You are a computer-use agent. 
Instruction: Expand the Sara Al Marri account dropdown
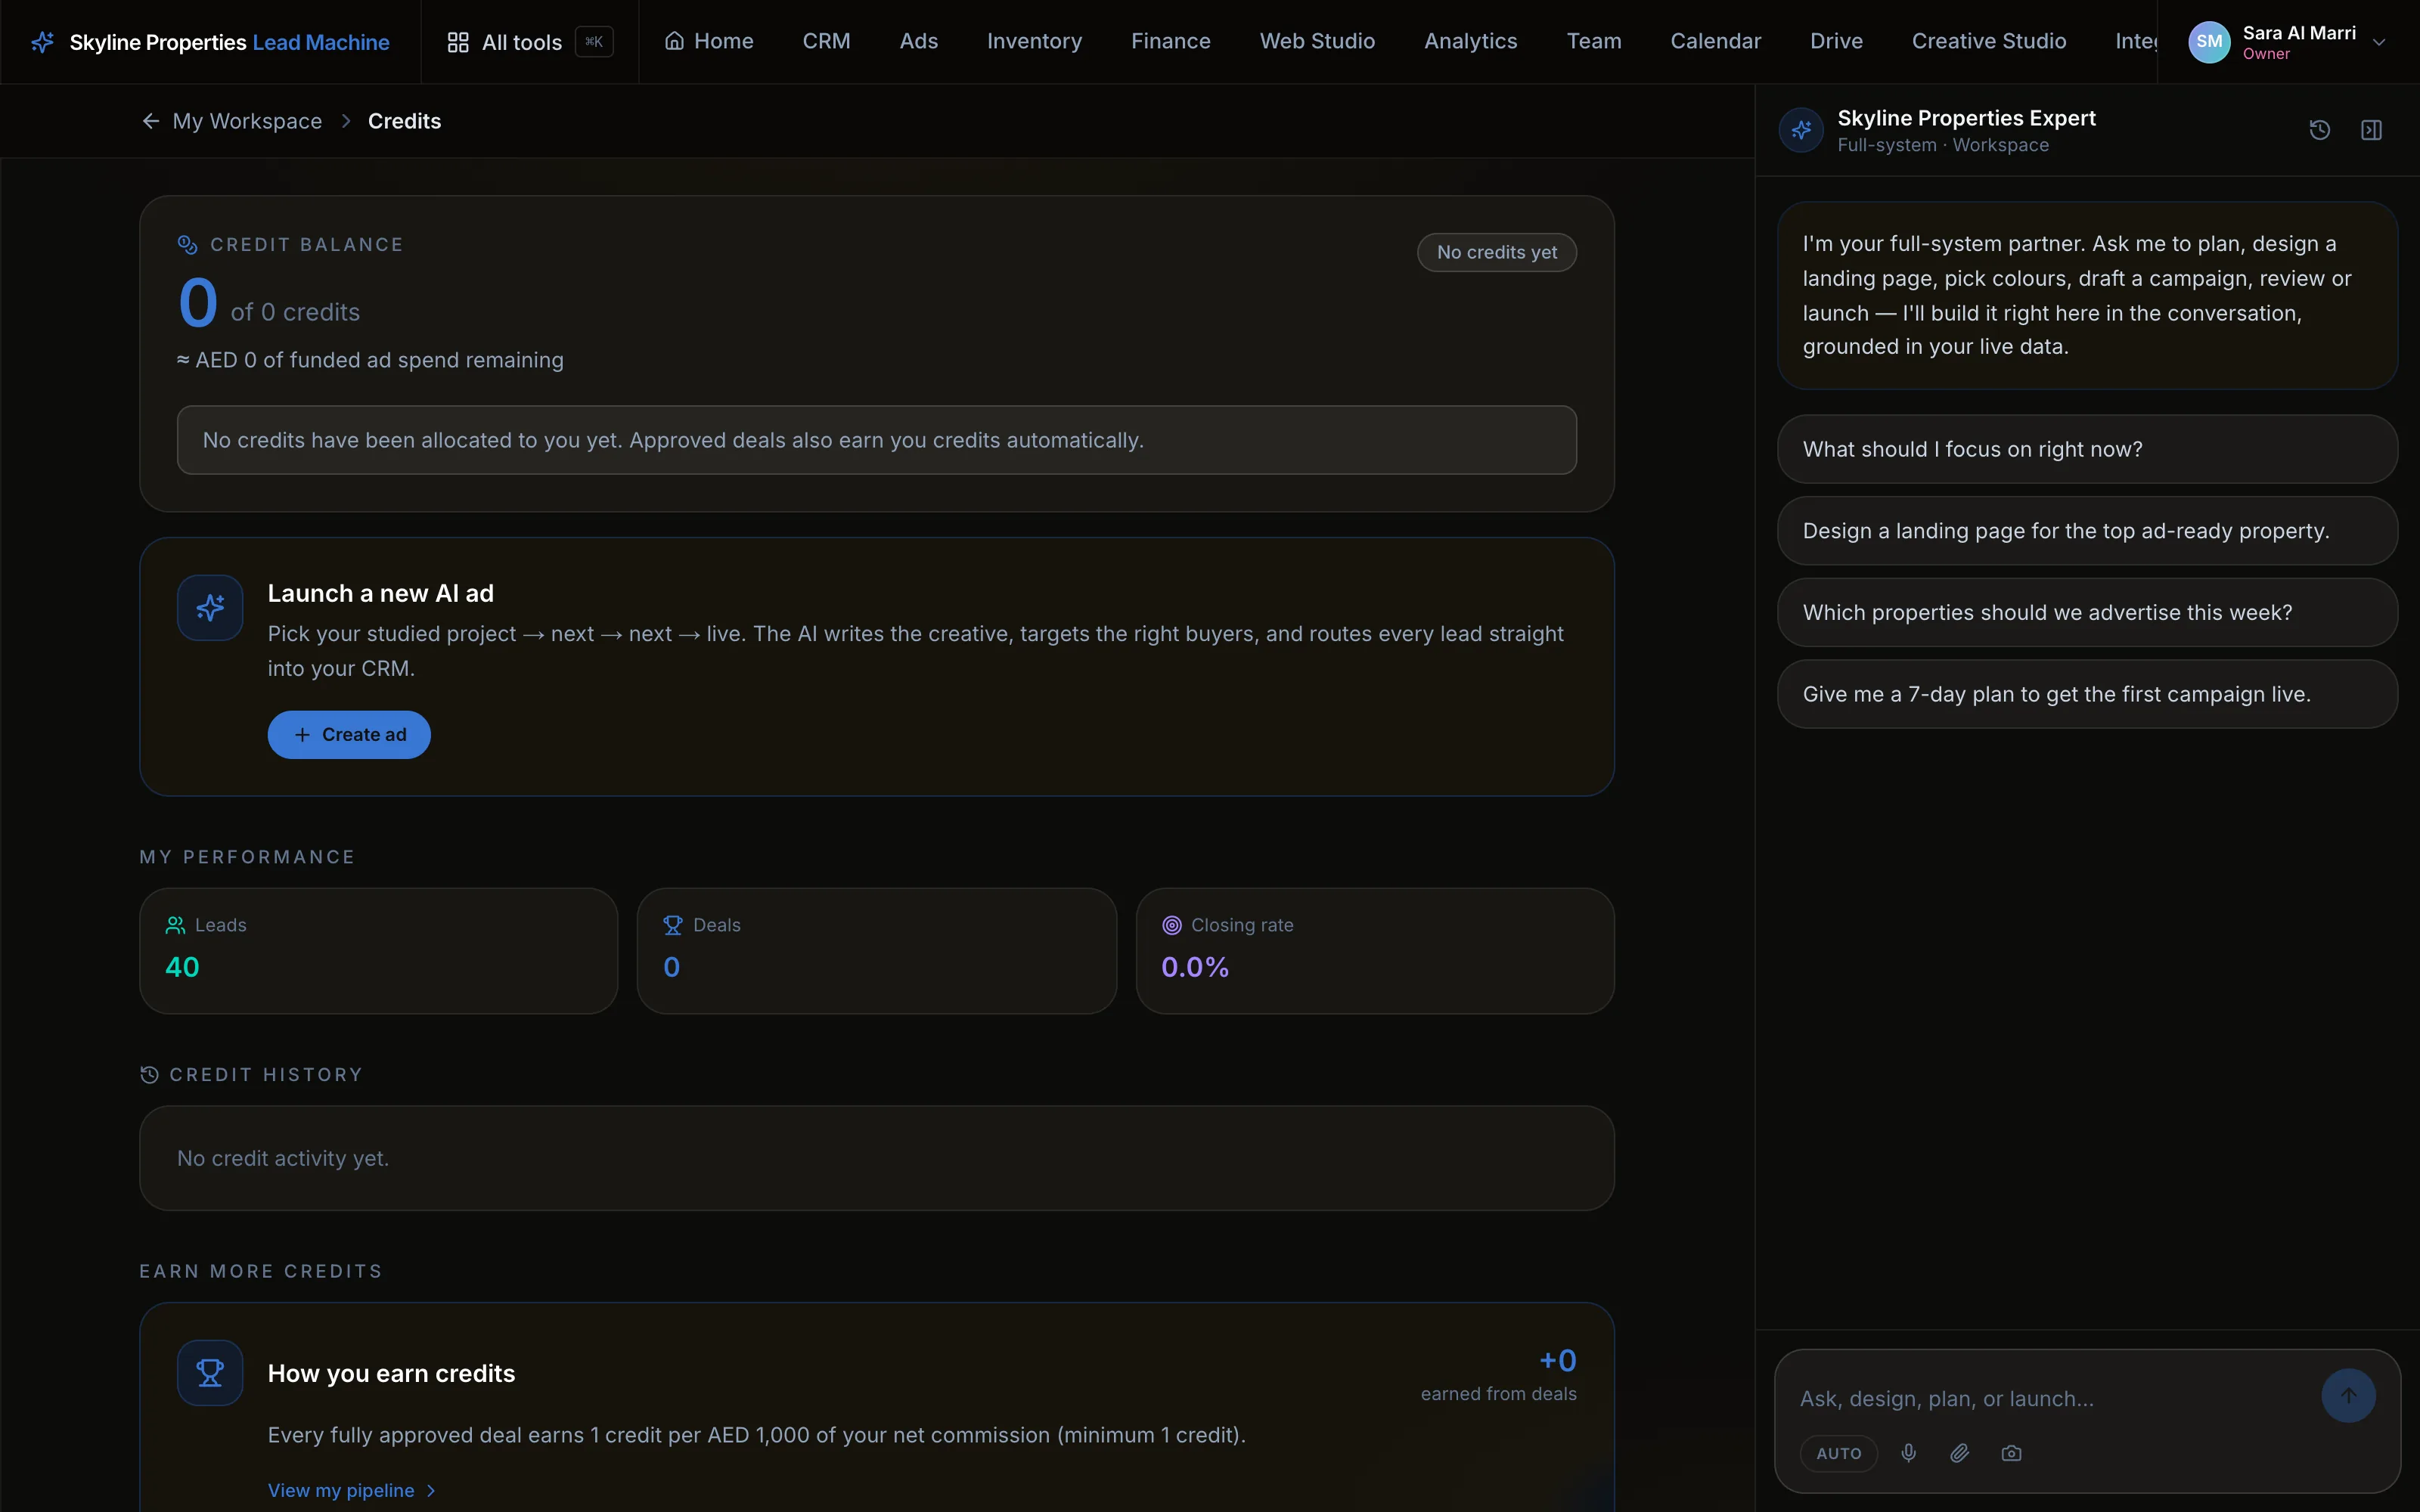(2379, 42)
